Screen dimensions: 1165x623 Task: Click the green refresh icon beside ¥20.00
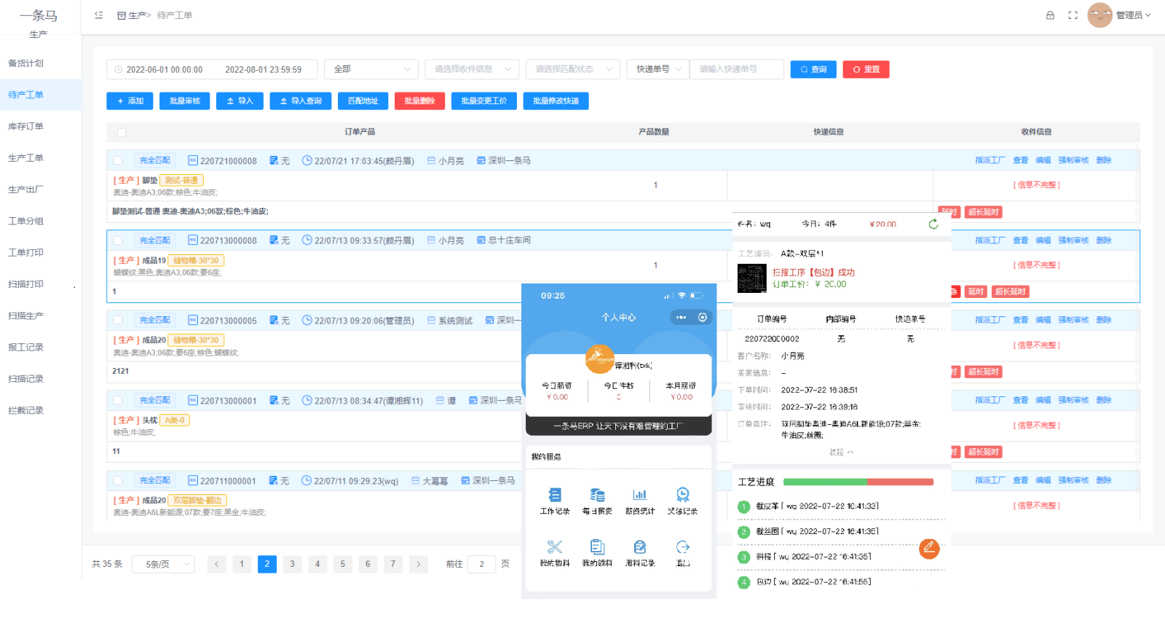point(933,224)
